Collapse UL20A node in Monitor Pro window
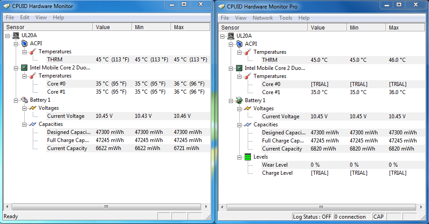 [223, 36]
